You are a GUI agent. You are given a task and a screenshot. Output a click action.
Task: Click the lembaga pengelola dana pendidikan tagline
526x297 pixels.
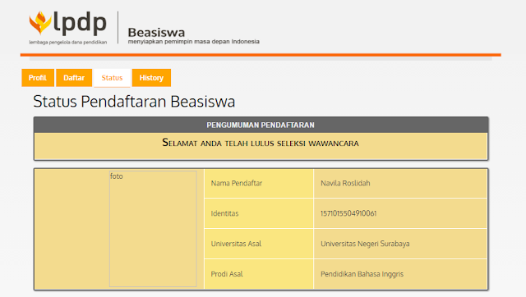[x=67, y=42]
